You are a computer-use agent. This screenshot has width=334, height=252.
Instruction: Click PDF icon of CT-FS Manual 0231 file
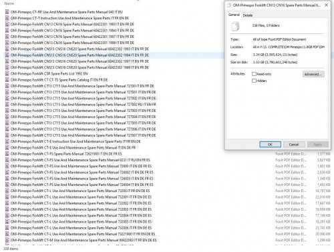[x=7, y=160]
